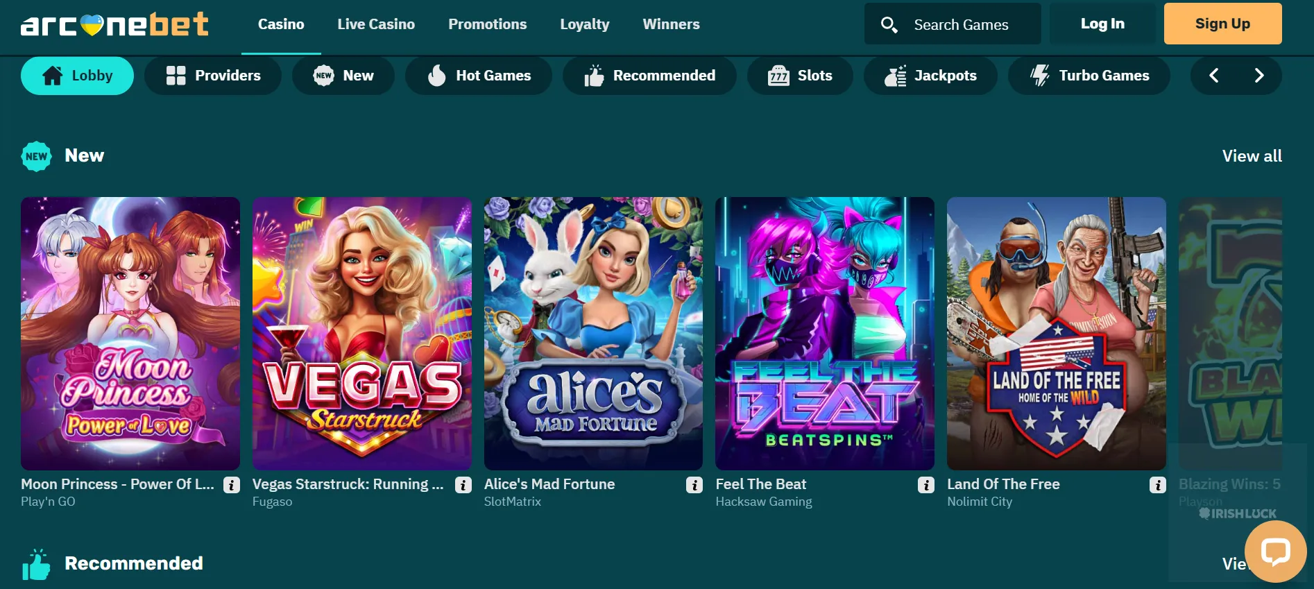Select the Turbo Games category
Viewport: 1314px width, 589px height.
tap(1089, 76)
